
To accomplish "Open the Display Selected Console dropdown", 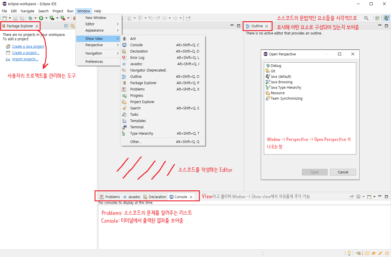I will pyautogui.click(x=363, y=197).
